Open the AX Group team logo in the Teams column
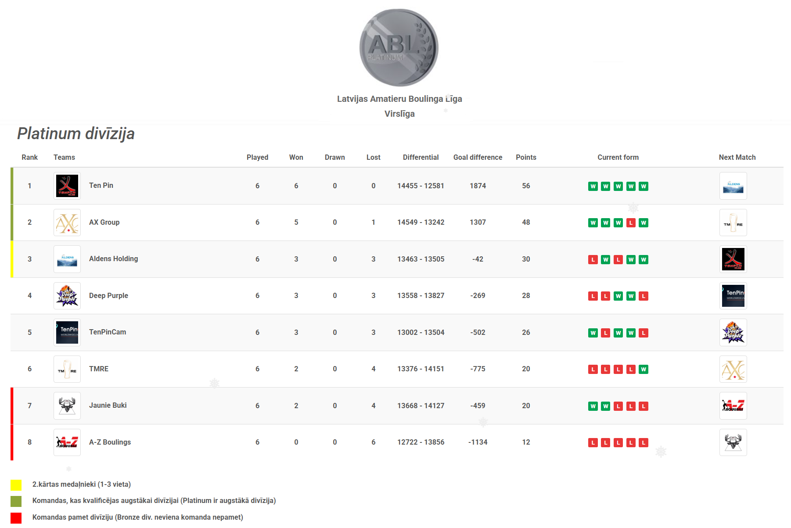 pos(67,223)
